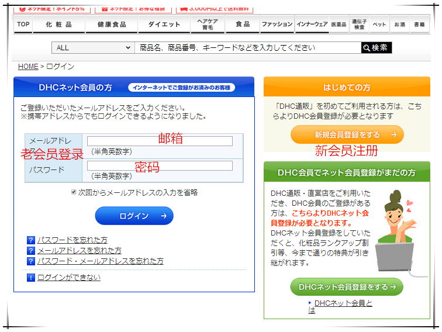Open the パスワード・メールアドレスを忘れた方 link
This screenshot has width=442, height=332.
[101, 261]
